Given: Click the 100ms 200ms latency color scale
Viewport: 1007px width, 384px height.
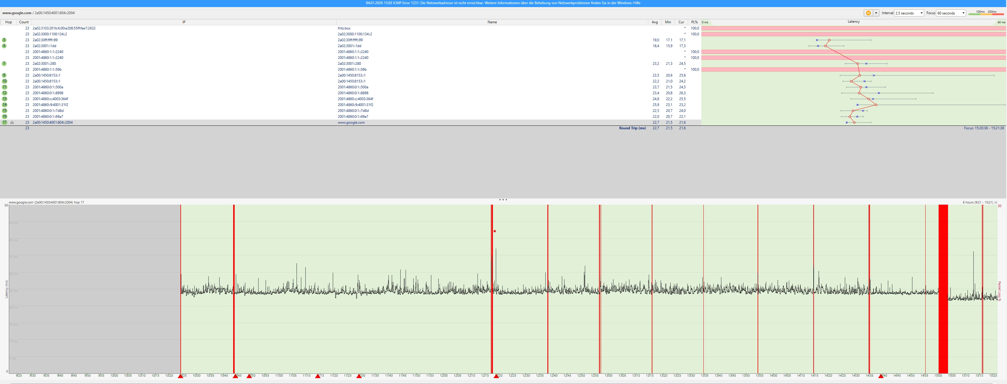Looking at the screenshot, I should pyautogui.click(x=986, y=13).
